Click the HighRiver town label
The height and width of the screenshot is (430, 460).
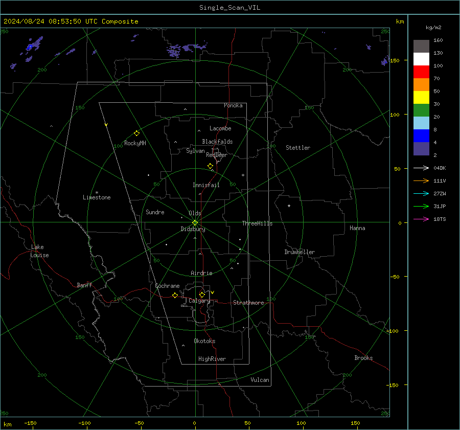pos(212,359)
